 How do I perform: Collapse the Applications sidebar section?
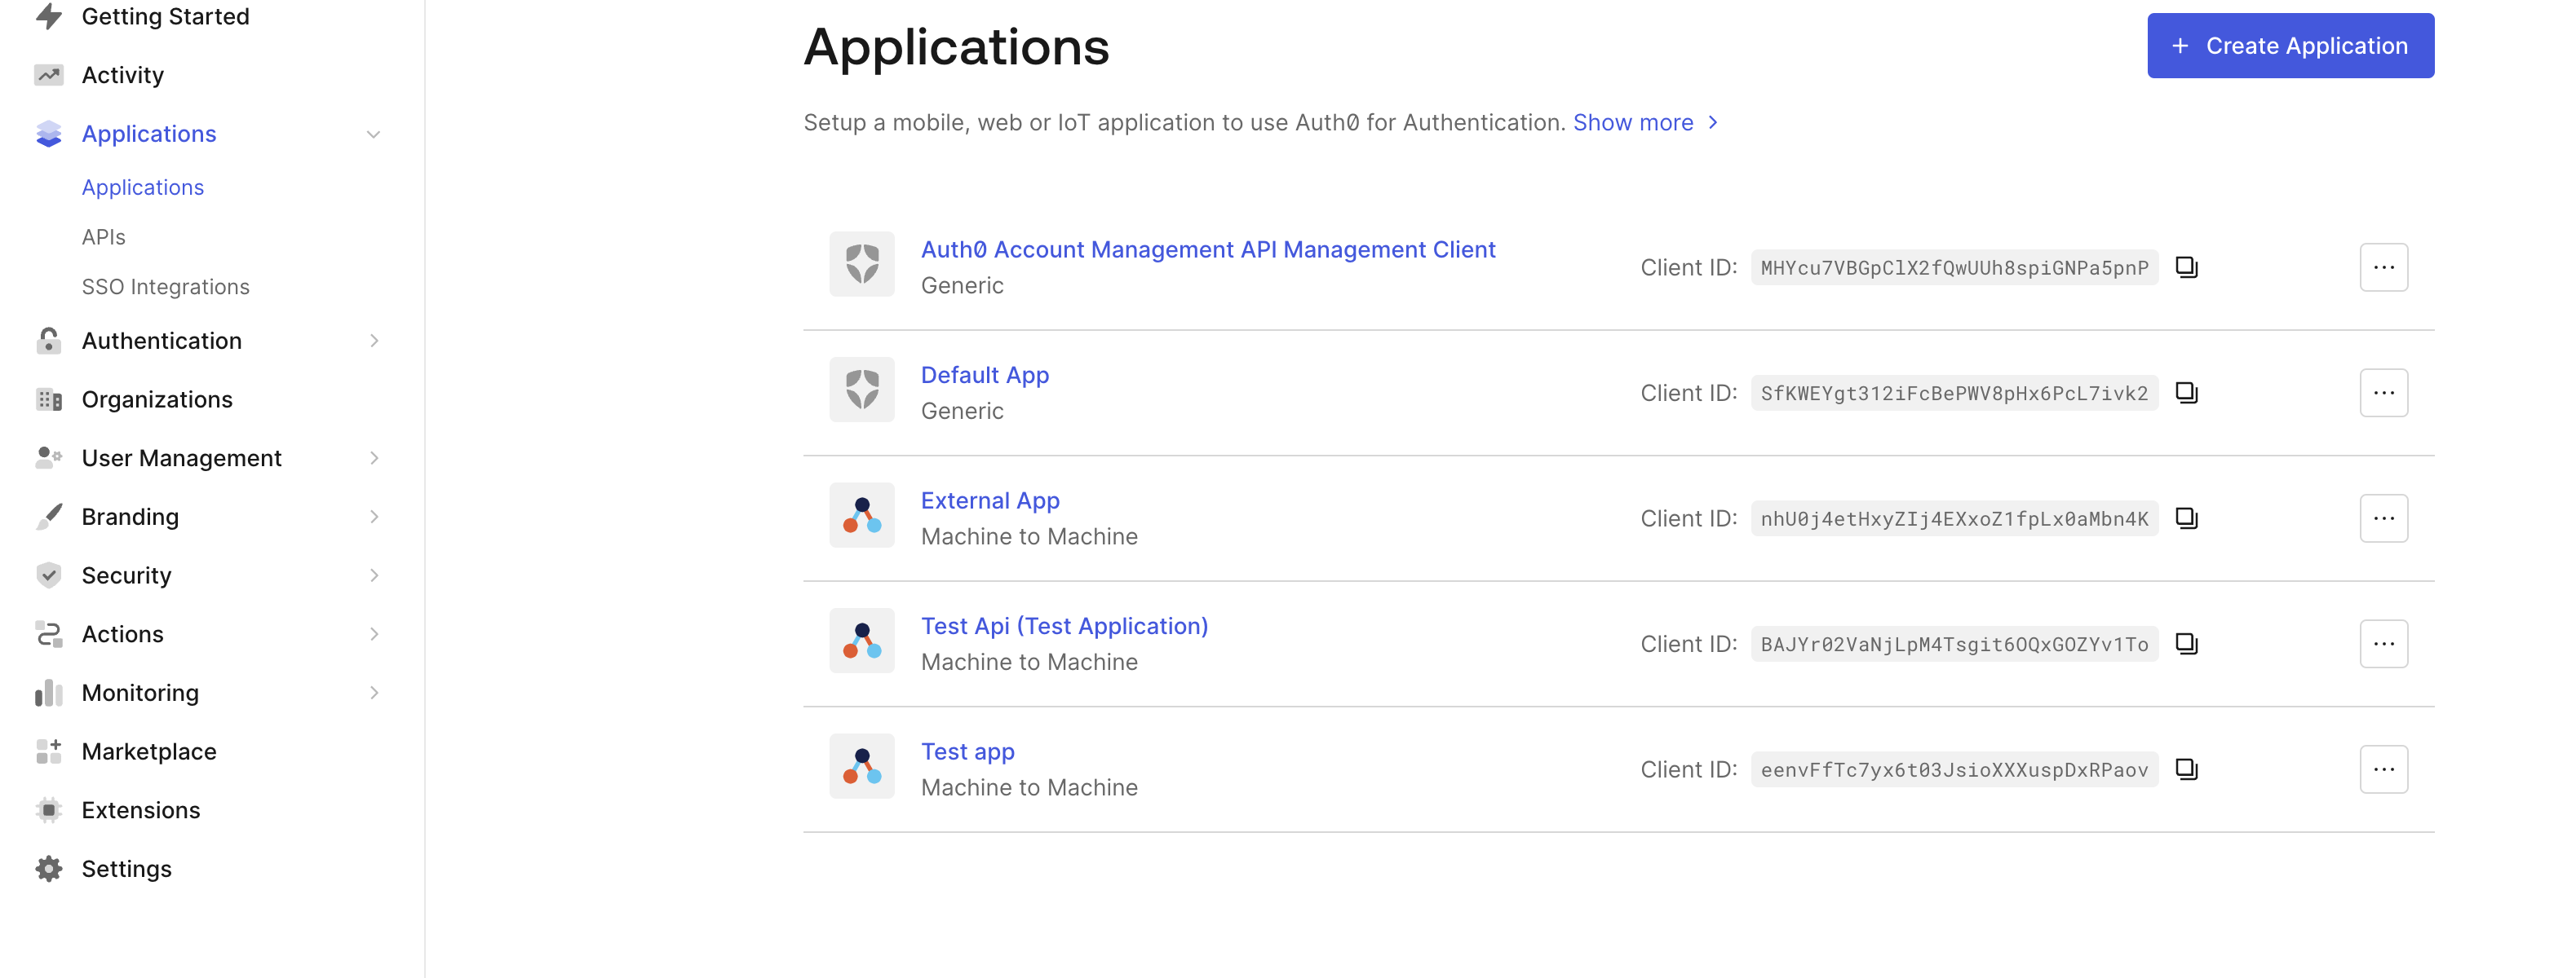[373, 134]
